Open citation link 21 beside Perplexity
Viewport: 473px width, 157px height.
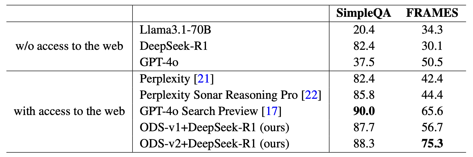click(204, 79)
